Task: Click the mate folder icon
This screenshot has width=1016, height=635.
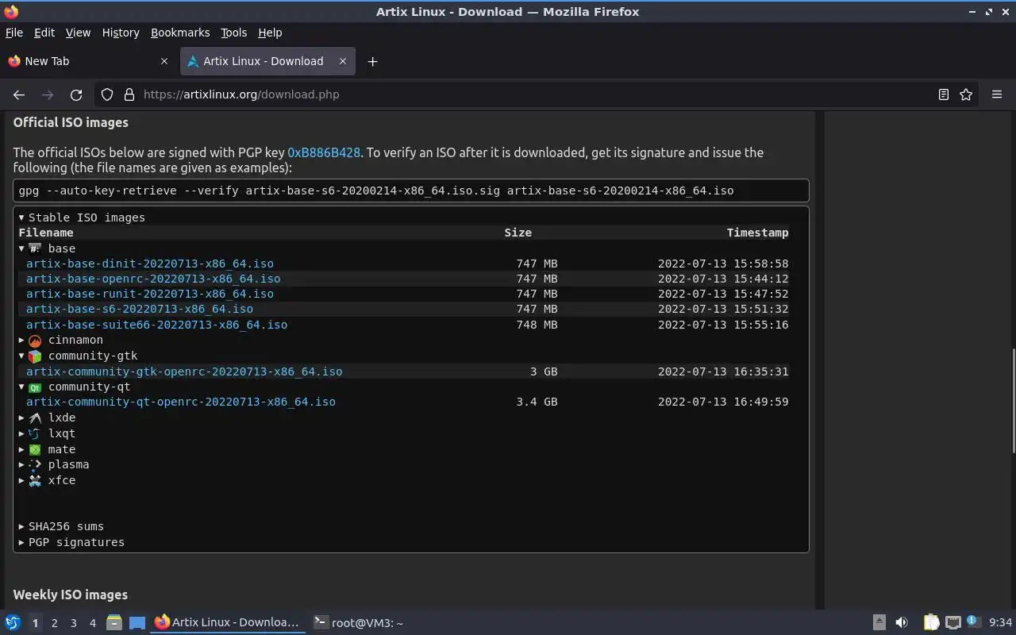Action: coord(35,449)
